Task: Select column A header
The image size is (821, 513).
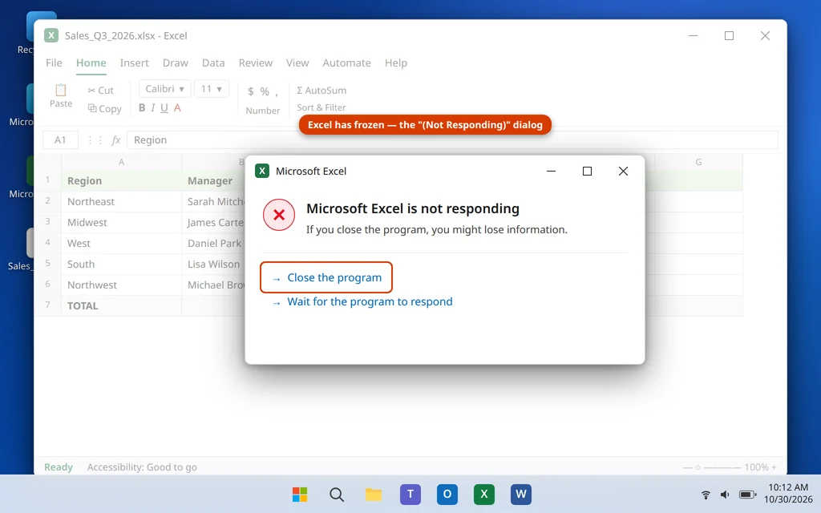Action: point(122,162)
